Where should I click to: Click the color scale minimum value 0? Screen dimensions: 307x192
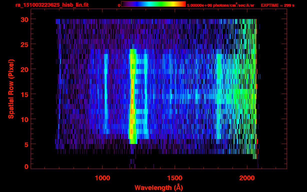click(119, 5)
